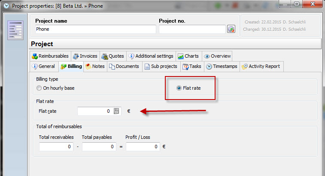The height and width of the screenshot is (176, 325).
Task: Click the Project name input field
Action: [x=95, y=29]
